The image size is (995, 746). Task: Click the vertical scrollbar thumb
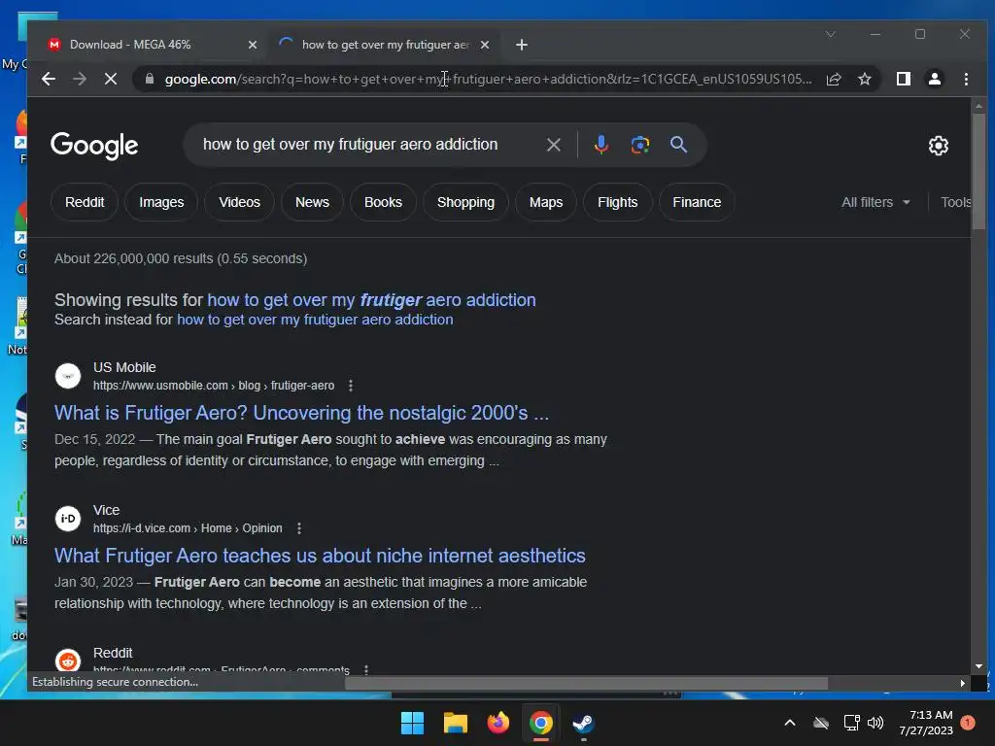tap(979, 171)
